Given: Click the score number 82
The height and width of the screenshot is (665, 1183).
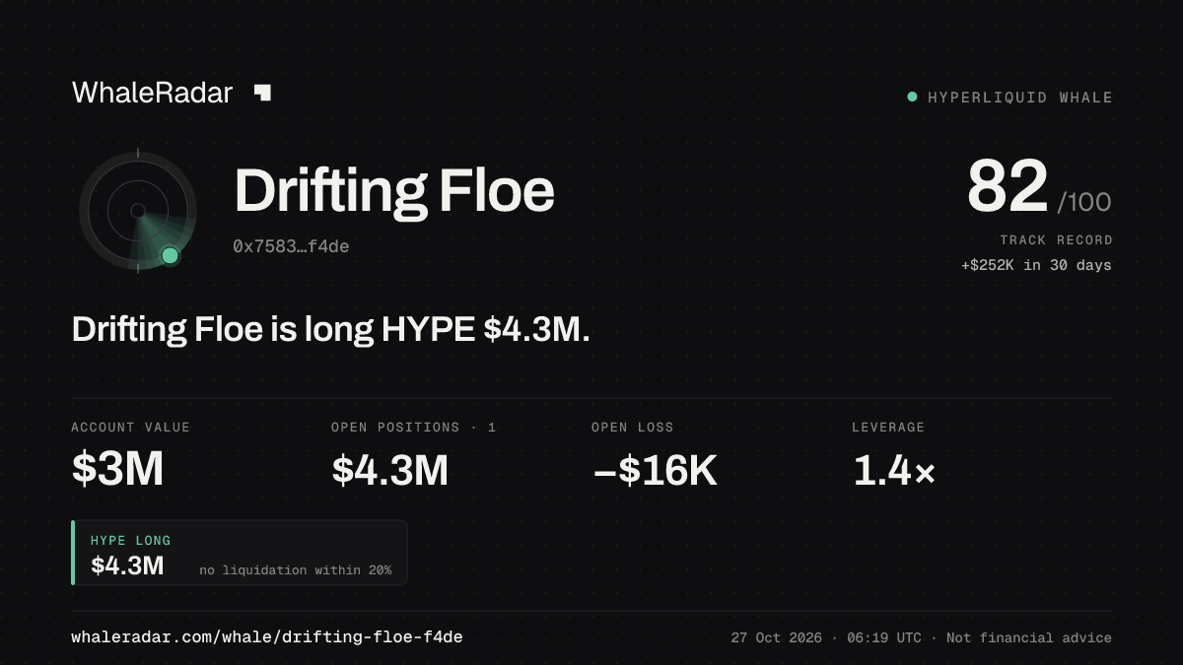Looking at the screenshot, I should 1007,186.
